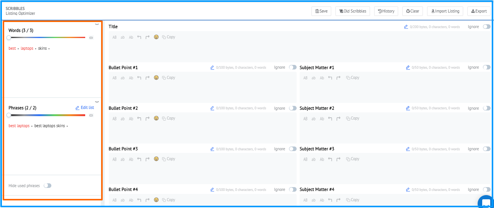Click the Words rainbow slider handle
Viewport: 494px width, 208px height.
point(9,38)
